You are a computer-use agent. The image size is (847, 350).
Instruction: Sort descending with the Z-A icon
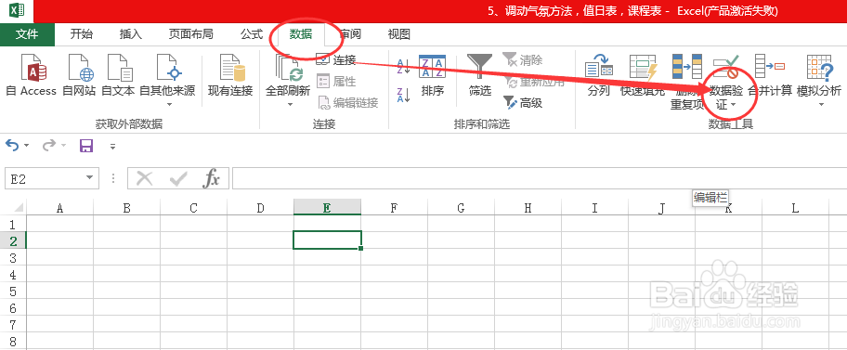click(x=403, y=95)
